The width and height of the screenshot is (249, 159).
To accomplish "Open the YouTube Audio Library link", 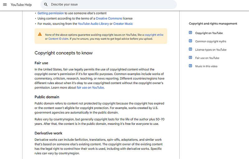I will click(x=93, y=24).
